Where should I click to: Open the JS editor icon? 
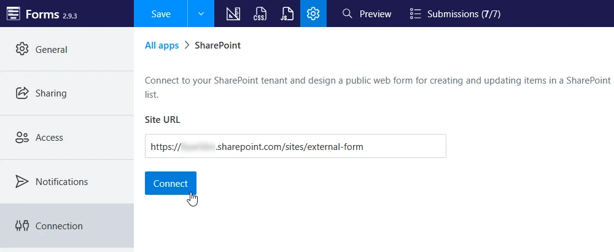[287, 14]
